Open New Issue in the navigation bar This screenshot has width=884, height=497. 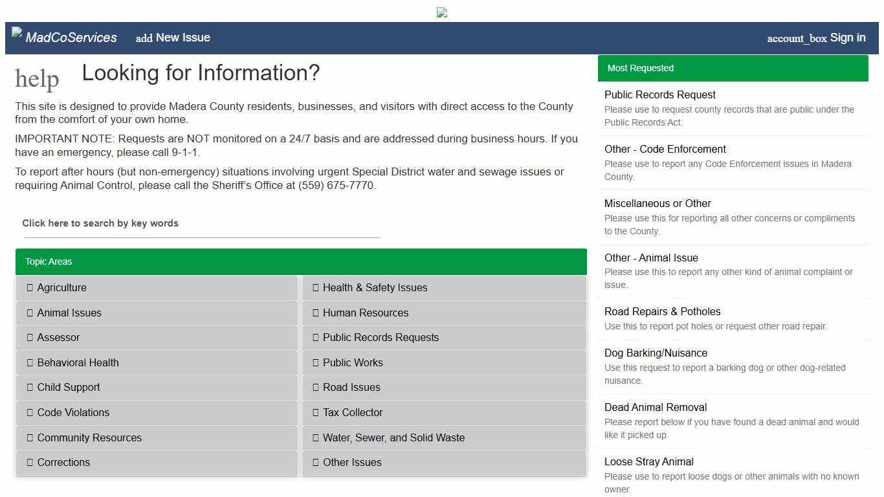point(182,38)
